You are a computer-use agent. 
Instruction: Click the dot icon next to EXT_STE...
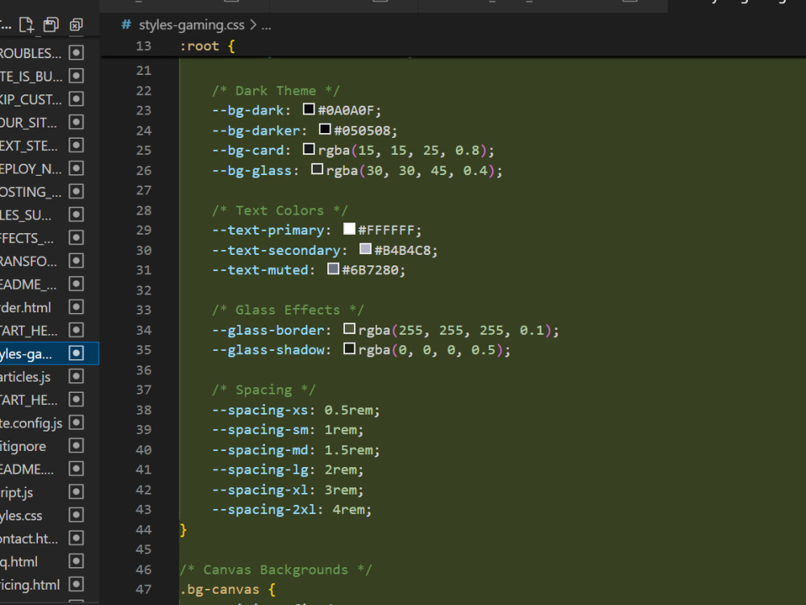pos(76,145)
